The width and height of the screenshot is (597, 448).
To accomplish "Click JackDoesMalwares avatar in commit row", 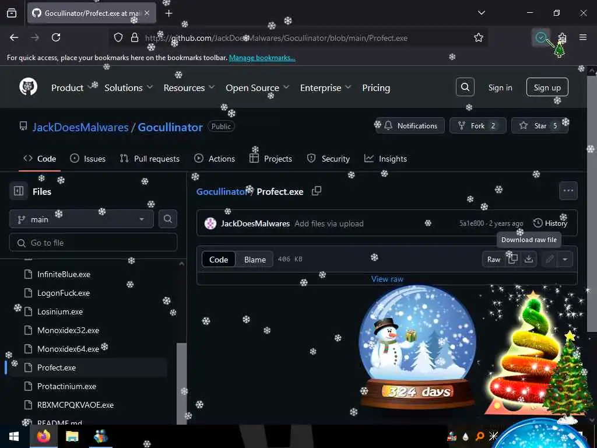I will coord(210,223).
